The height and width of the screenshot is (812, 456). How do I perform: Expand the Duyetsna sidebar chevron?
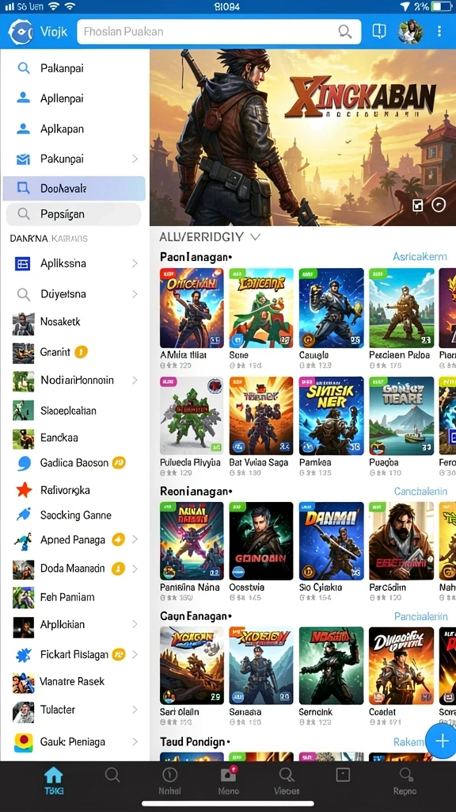(135, 294)
